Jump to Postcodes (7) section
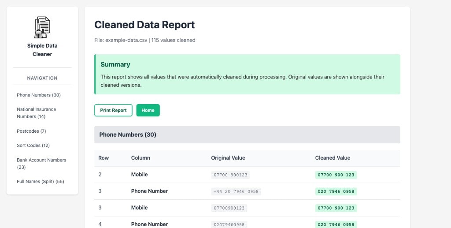This screenshot has height=228, width=451. (31, 131)
